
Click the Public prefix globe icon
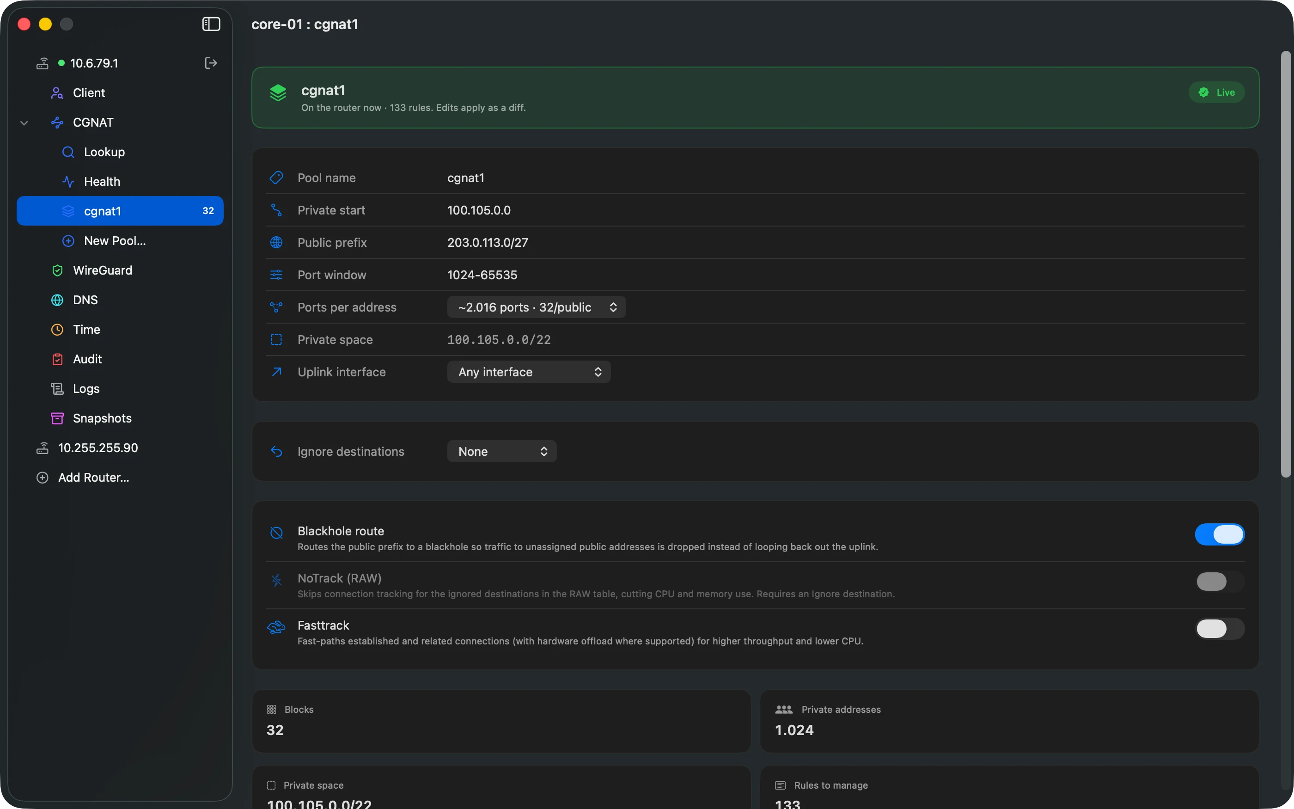coord(276,242)
